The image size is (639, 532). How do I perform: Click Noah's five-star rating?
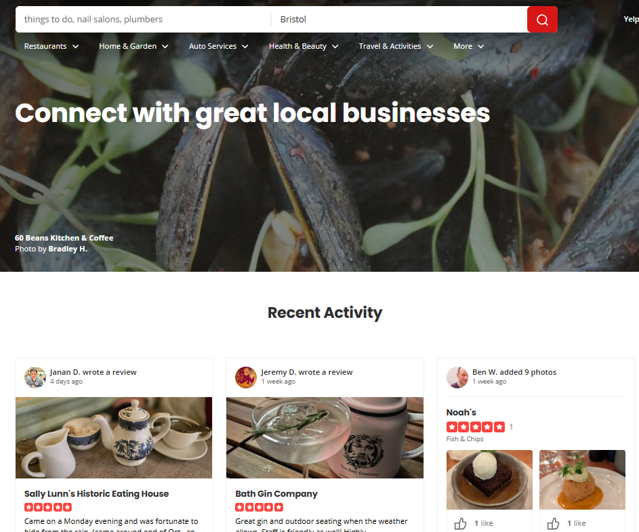[476, 427]
